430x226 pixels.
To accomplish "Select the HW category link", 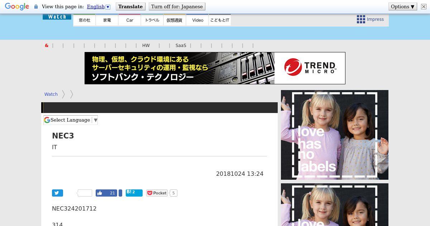I will [146, 46].
